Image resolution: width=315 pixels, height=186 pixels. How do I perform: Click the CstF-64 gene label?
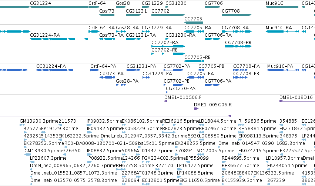97,3
